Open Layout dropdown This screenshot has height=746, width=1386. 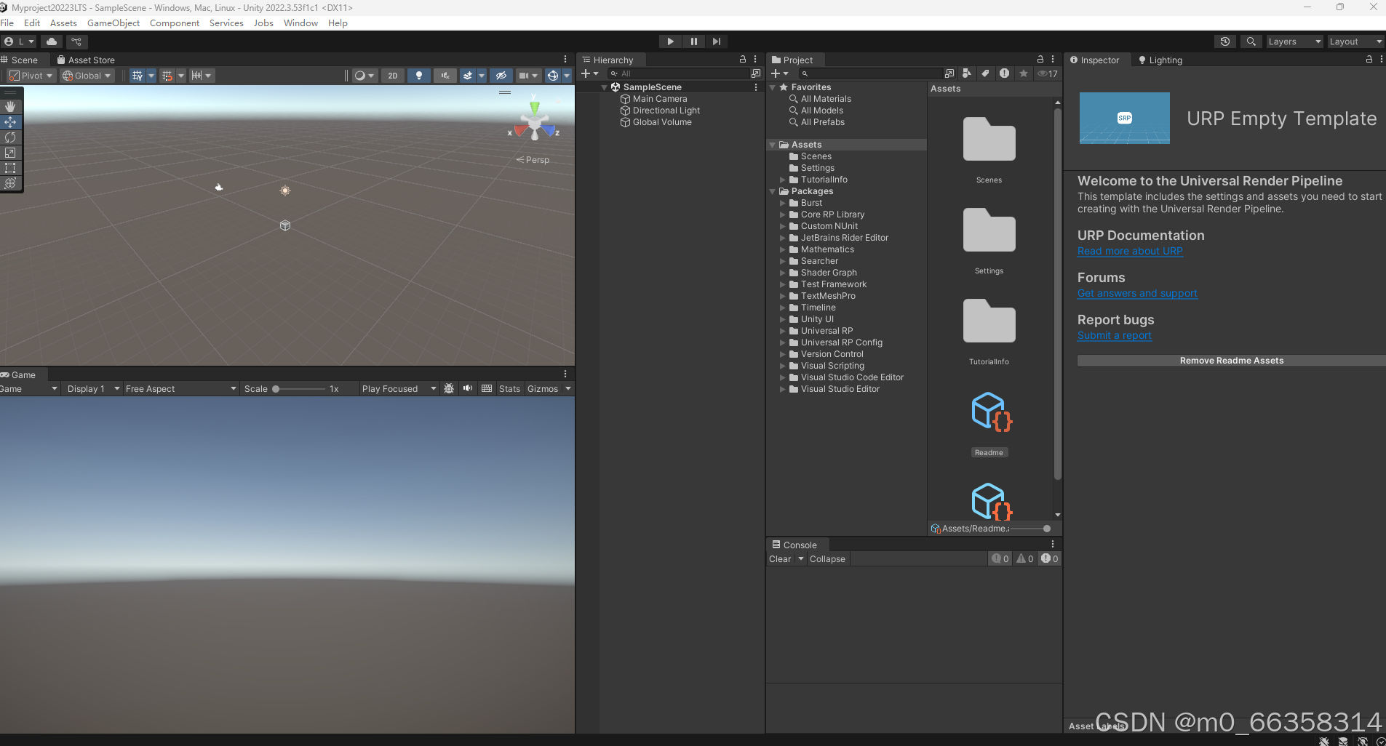(x=1355, y=41)
